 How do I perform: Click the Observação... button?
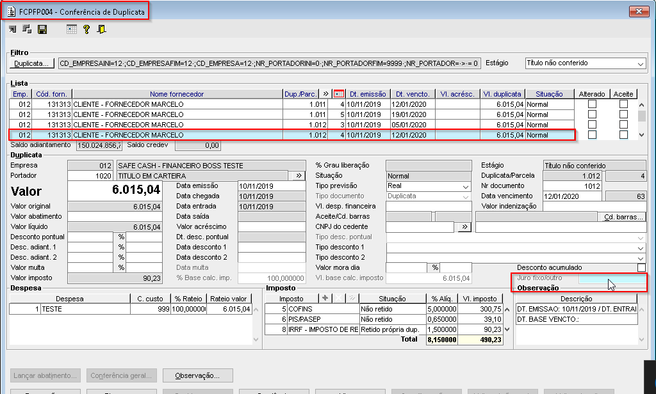point(197,375)
